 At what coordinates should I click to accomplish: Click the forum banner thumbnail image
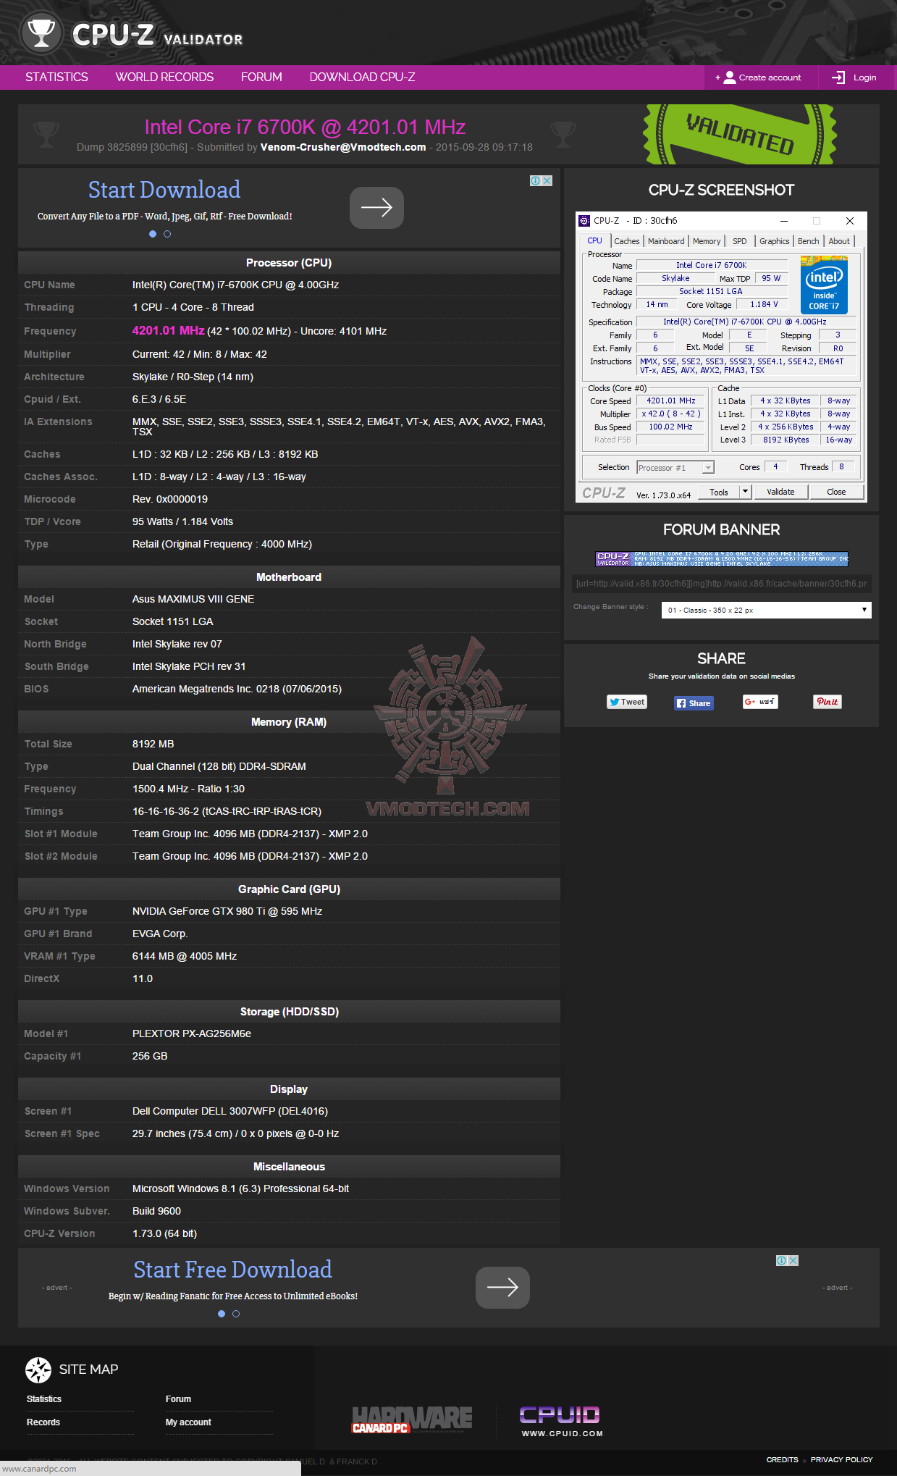tap(722, 559)
